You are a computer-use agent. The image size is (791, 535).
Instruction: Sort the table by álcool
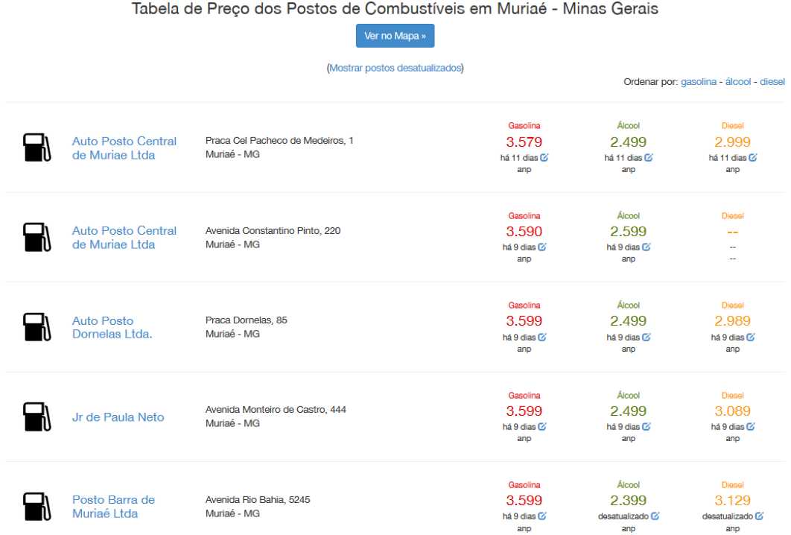[738, 82]
